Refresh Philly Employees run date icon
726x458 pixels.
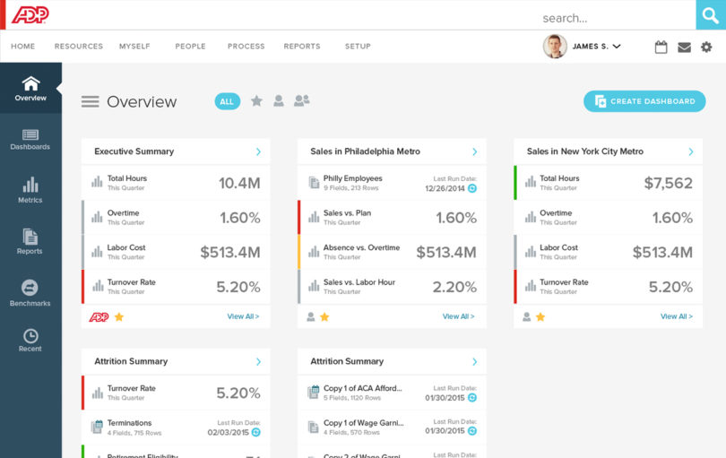click(472, 188)
